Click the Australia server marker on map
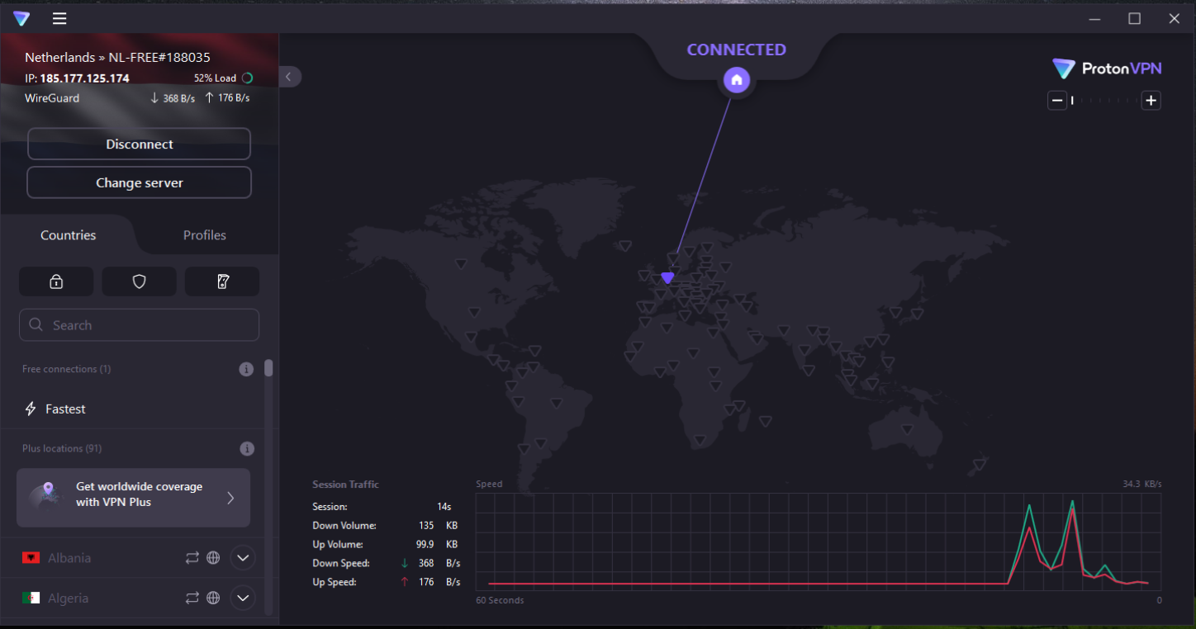 click(907, 429)
